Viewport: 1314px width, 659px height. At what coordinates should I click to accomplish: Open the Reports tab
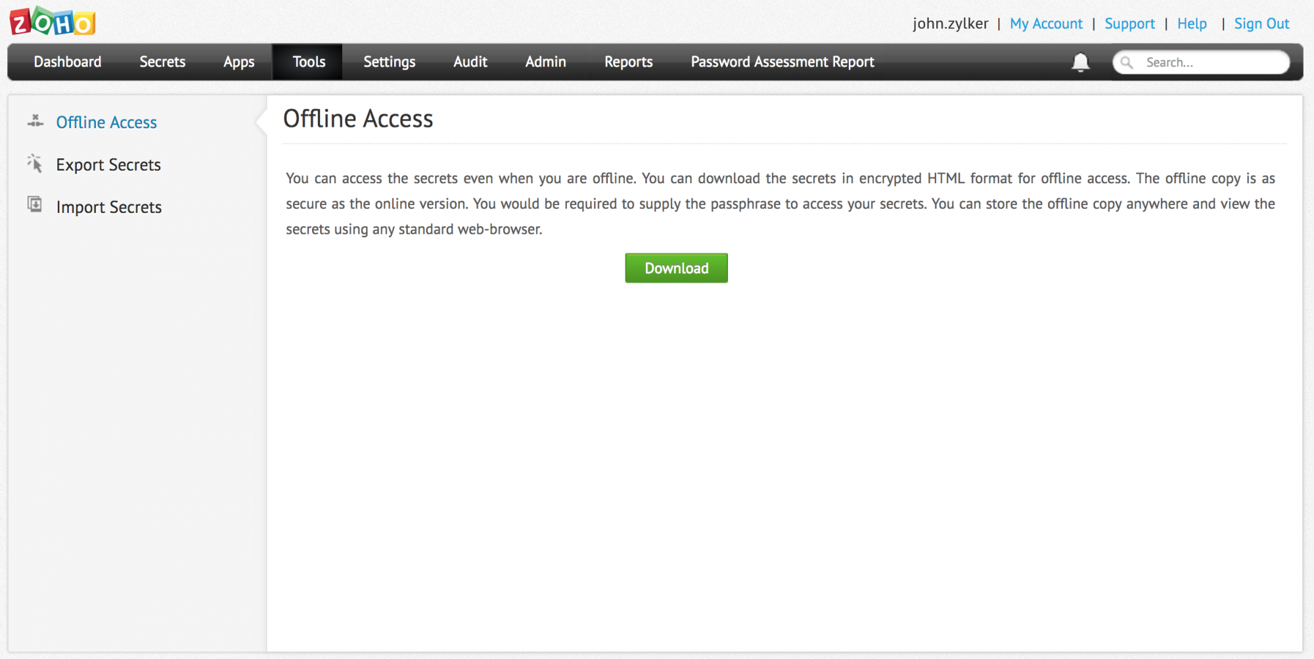(628, 62)
